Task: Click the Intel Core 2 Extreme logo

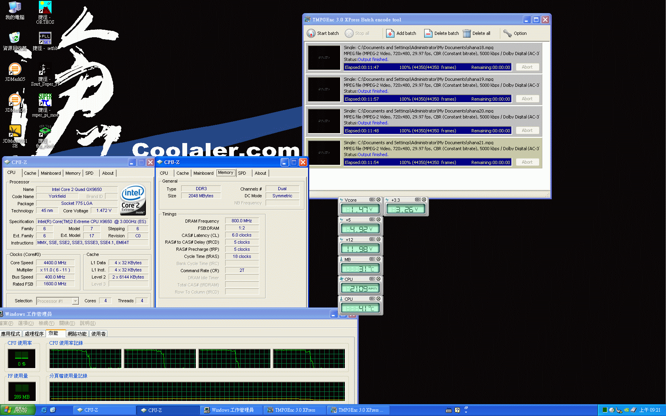Action: [x=133, y=200]
